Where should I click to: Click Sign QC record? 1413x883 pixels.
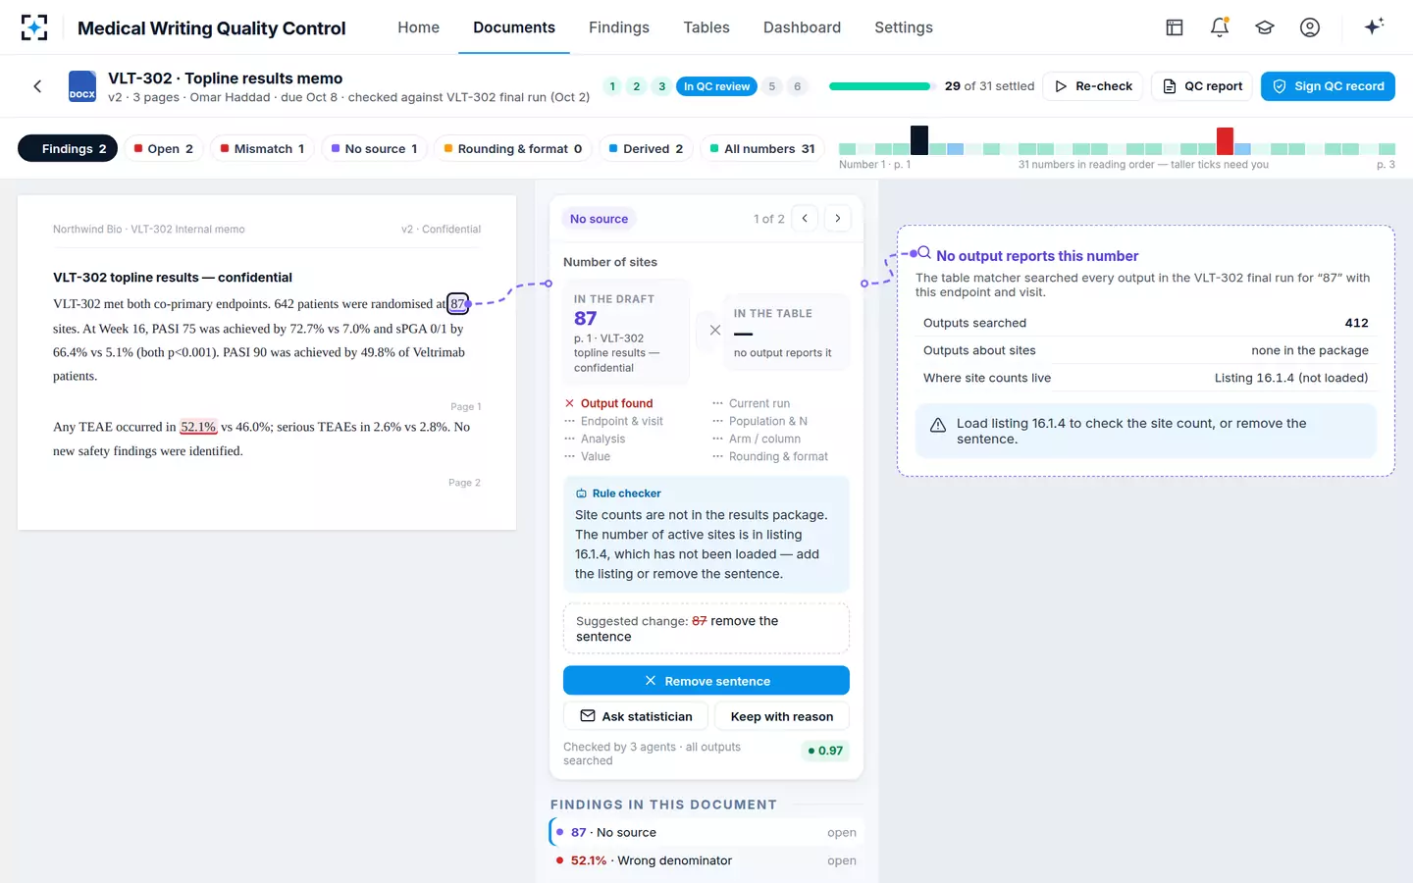click(1328, 86)
